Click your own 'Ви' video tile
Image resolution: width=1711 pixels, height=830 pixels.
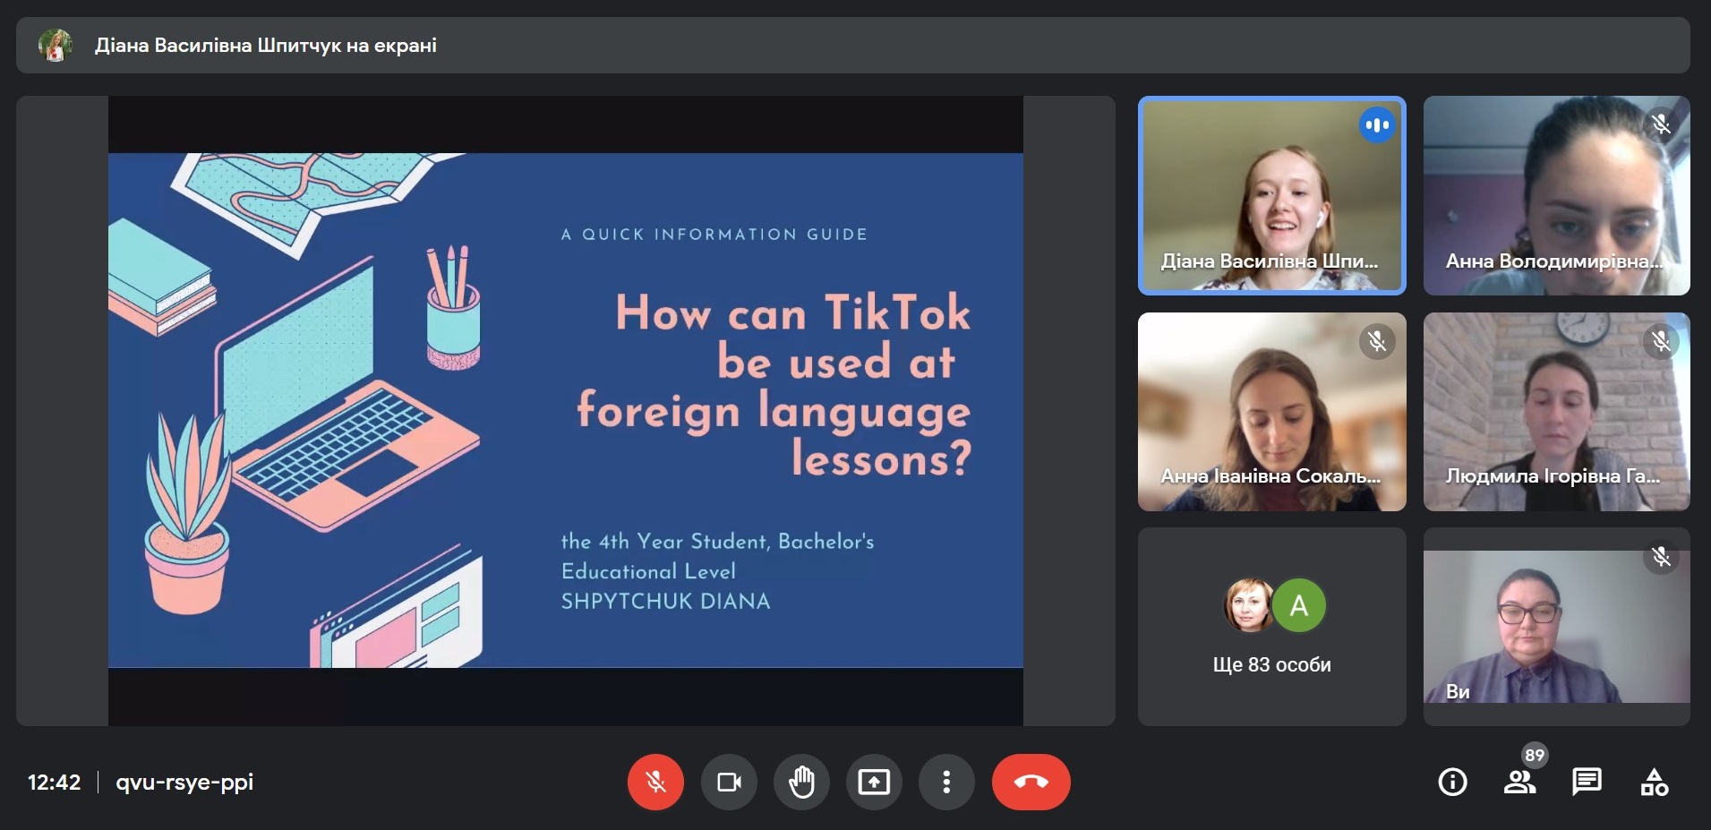pos(1556,627)
